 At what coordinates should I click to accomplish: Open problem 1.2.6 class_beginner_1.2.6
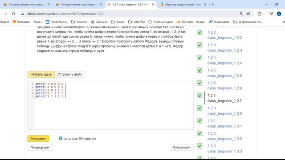click(224, 85)
